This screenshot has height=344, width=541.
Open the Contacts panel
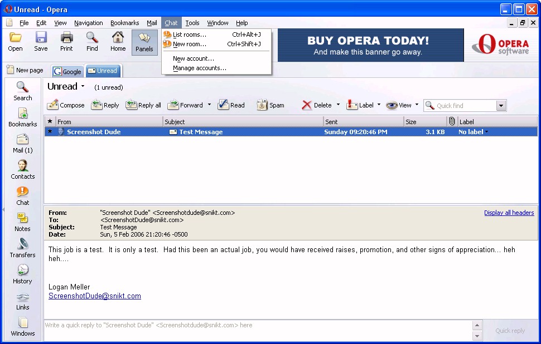(23, 170)
